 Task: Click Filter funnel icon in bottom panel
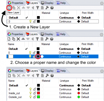38,76
